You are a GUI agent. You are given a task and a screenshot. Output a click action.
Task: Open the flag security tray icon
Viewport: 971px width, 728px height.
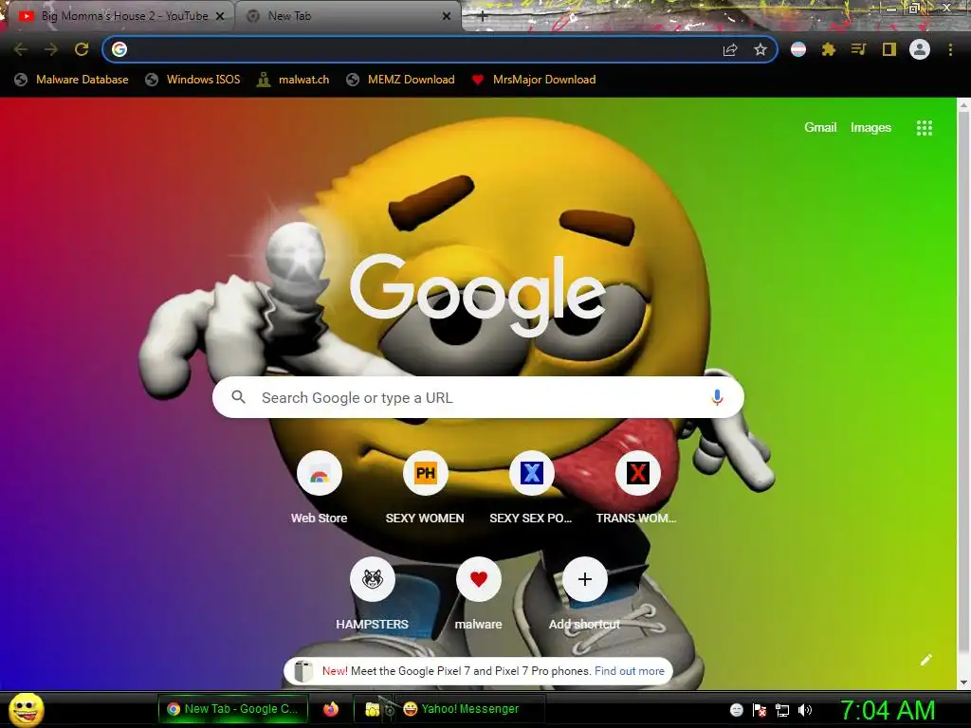pos(760,710)
